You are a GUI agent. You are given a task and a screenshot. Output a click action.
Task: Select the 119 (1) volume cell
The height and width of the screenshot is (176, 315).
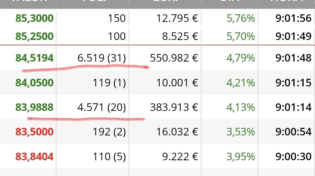(109, 83)
